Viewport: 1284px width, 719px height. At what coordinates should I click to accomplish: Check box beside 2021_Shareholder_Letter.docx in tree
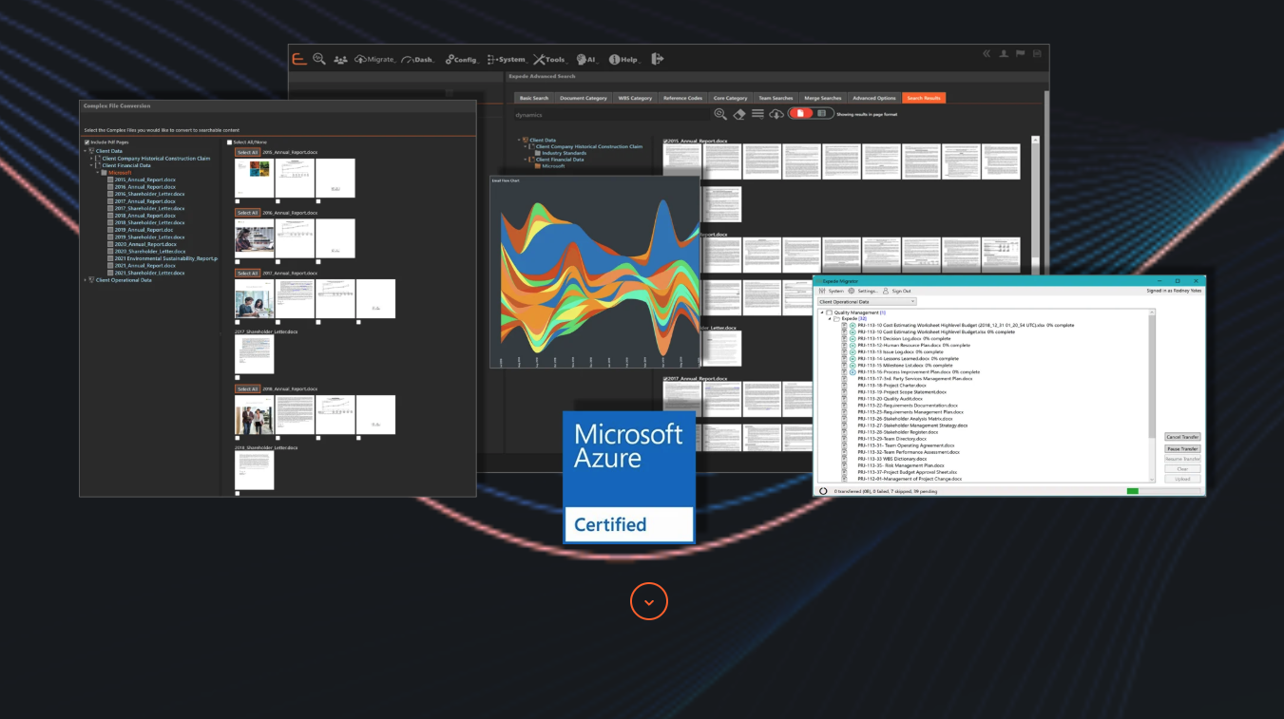110,273
